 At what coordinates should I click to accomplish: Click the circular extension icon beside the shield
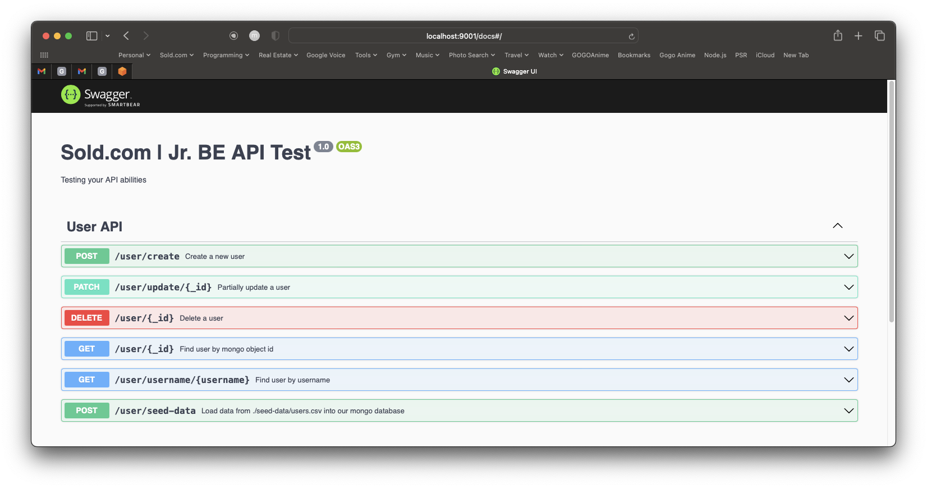click(x=233, y=36)
